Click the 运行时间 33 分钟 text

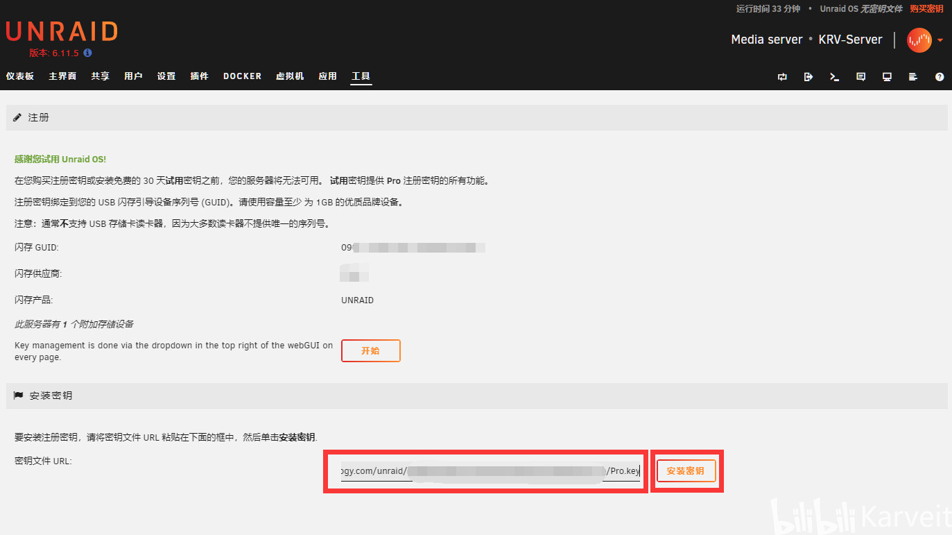click(768, 9)
